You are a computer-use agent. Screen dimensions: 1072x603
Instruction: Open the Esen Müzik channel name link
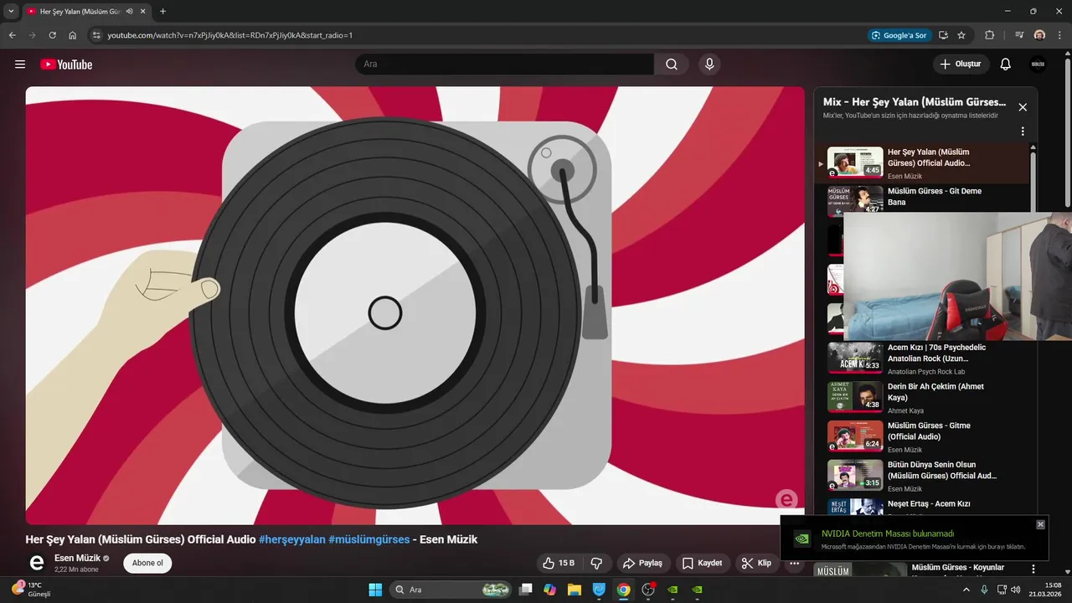(x=77, y=558)
